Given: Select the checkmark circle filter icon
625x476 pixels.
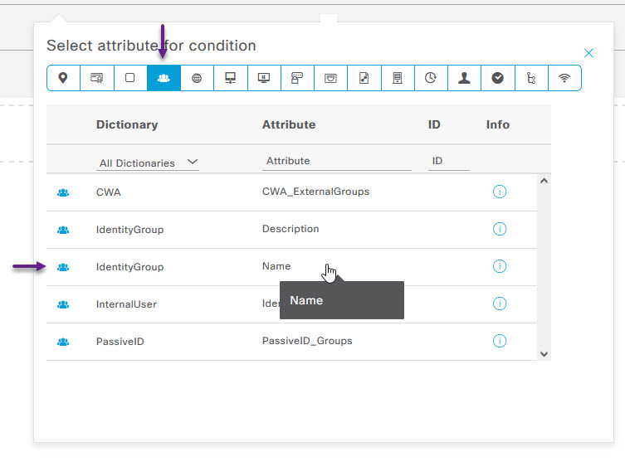Looking at the screenshot, I should 497,78.
